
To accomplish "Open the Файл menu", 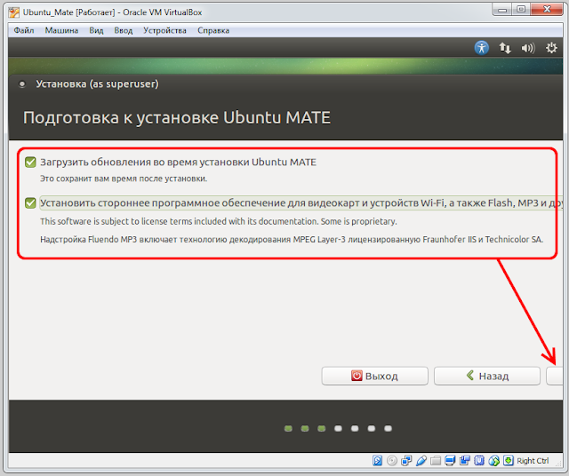I will (x=24, y=30).
